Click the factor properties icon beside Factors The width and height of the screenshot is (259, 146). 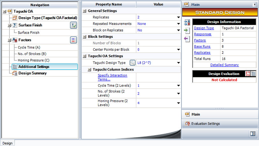coord(73,40)
